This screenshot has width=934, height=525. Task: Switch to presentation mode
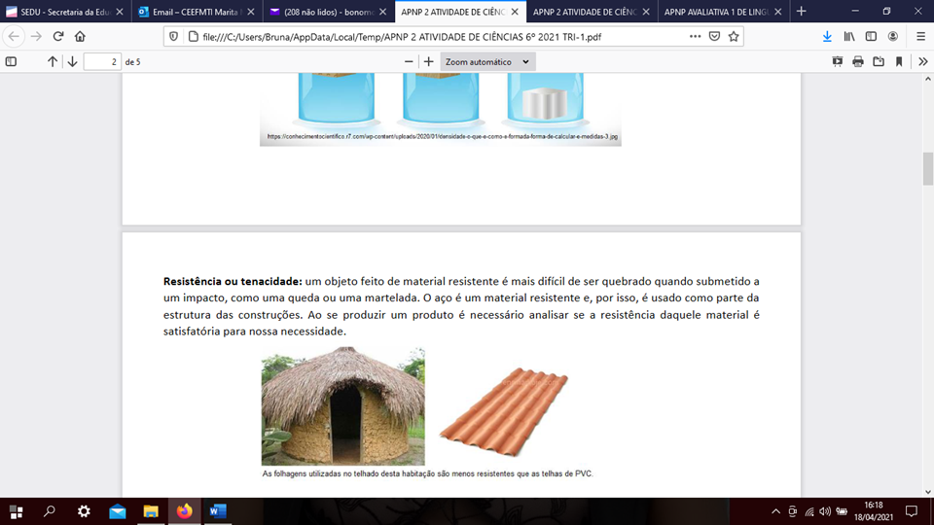tap(838, 61)
